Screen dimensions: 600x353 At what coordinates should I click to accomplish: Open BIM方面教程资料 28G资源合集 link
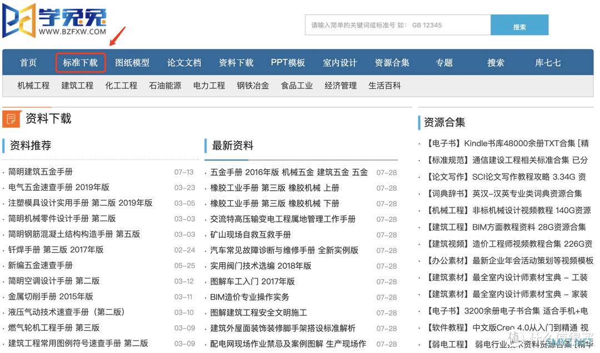(506, 227)
